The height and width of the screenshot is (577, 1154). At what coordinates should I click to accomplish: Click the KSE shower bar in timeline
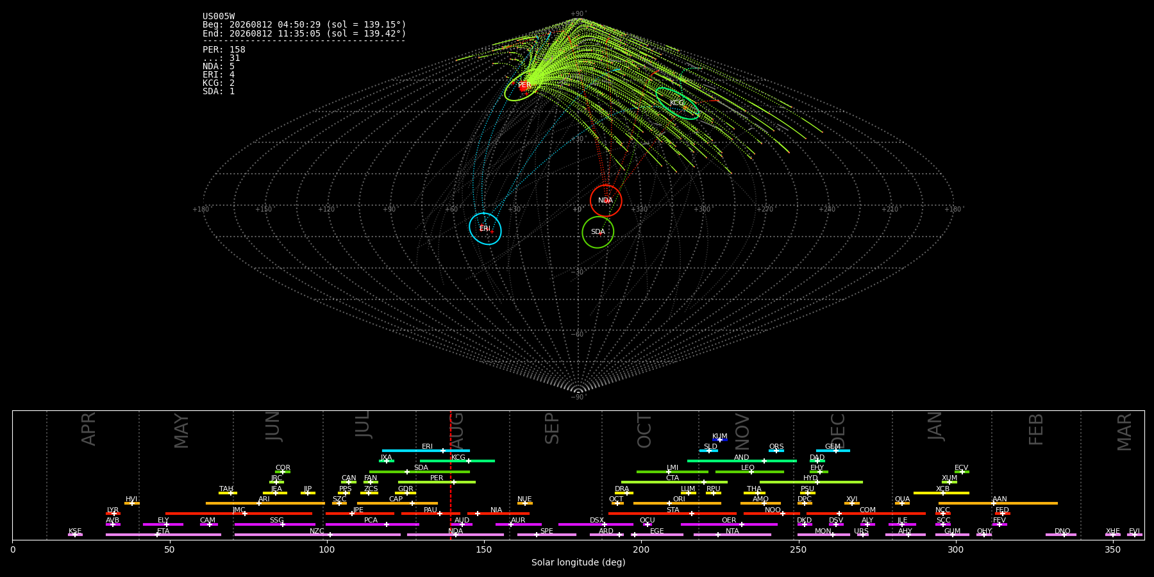pyautogui.click(x=75, y=535)
